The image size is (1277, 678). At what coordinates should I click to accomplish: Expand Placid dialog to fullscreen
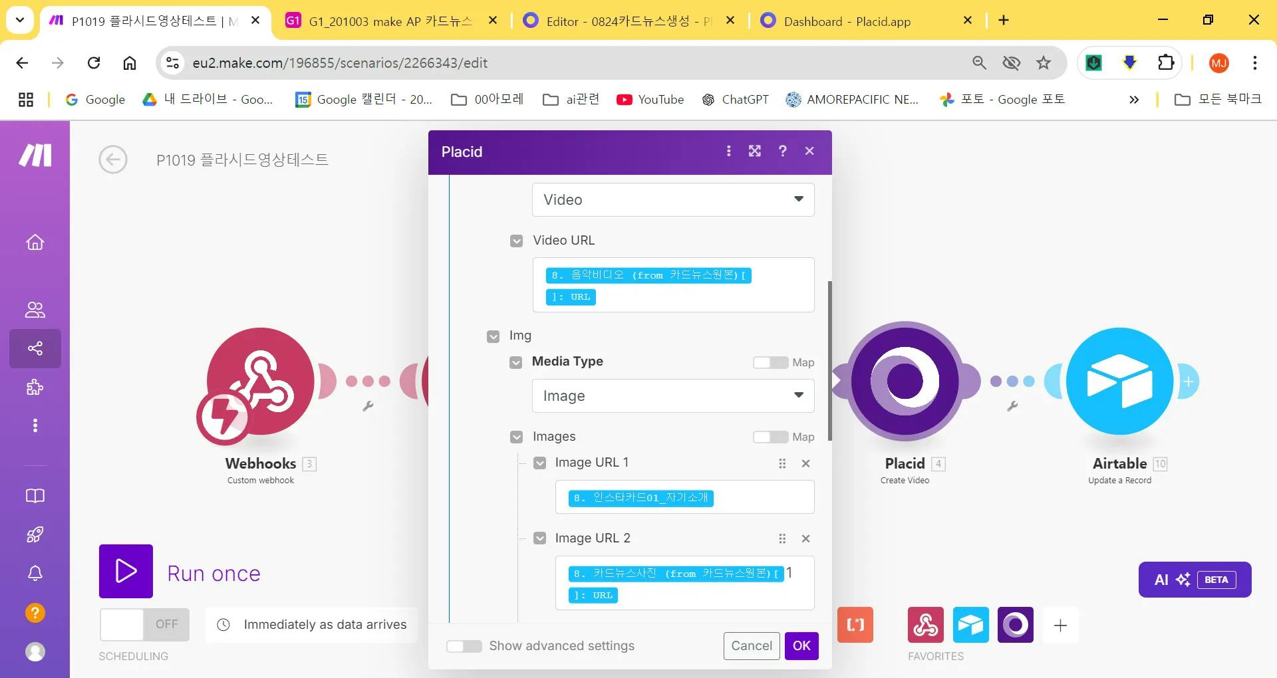pyautogui.click(x=755, y=151)
